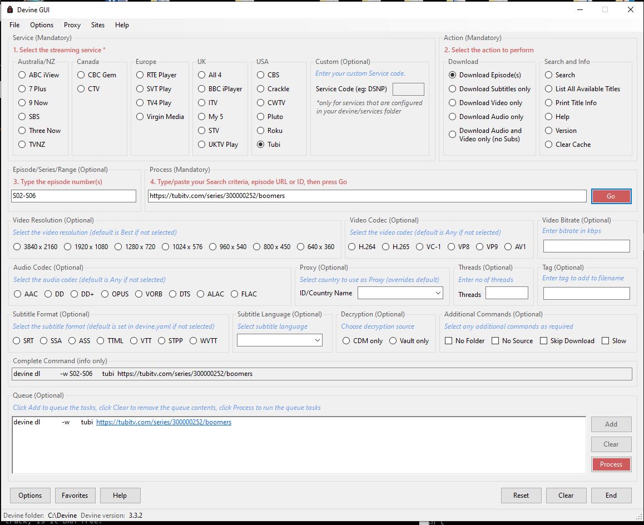Click the red Process queue button
This screenshot has width=644, height=525.
(x=611, y=464)
